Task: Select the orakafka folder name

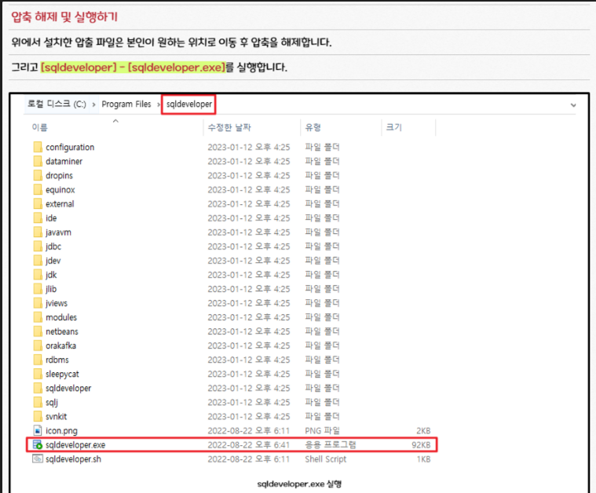Action: click(x=60, y=345)
